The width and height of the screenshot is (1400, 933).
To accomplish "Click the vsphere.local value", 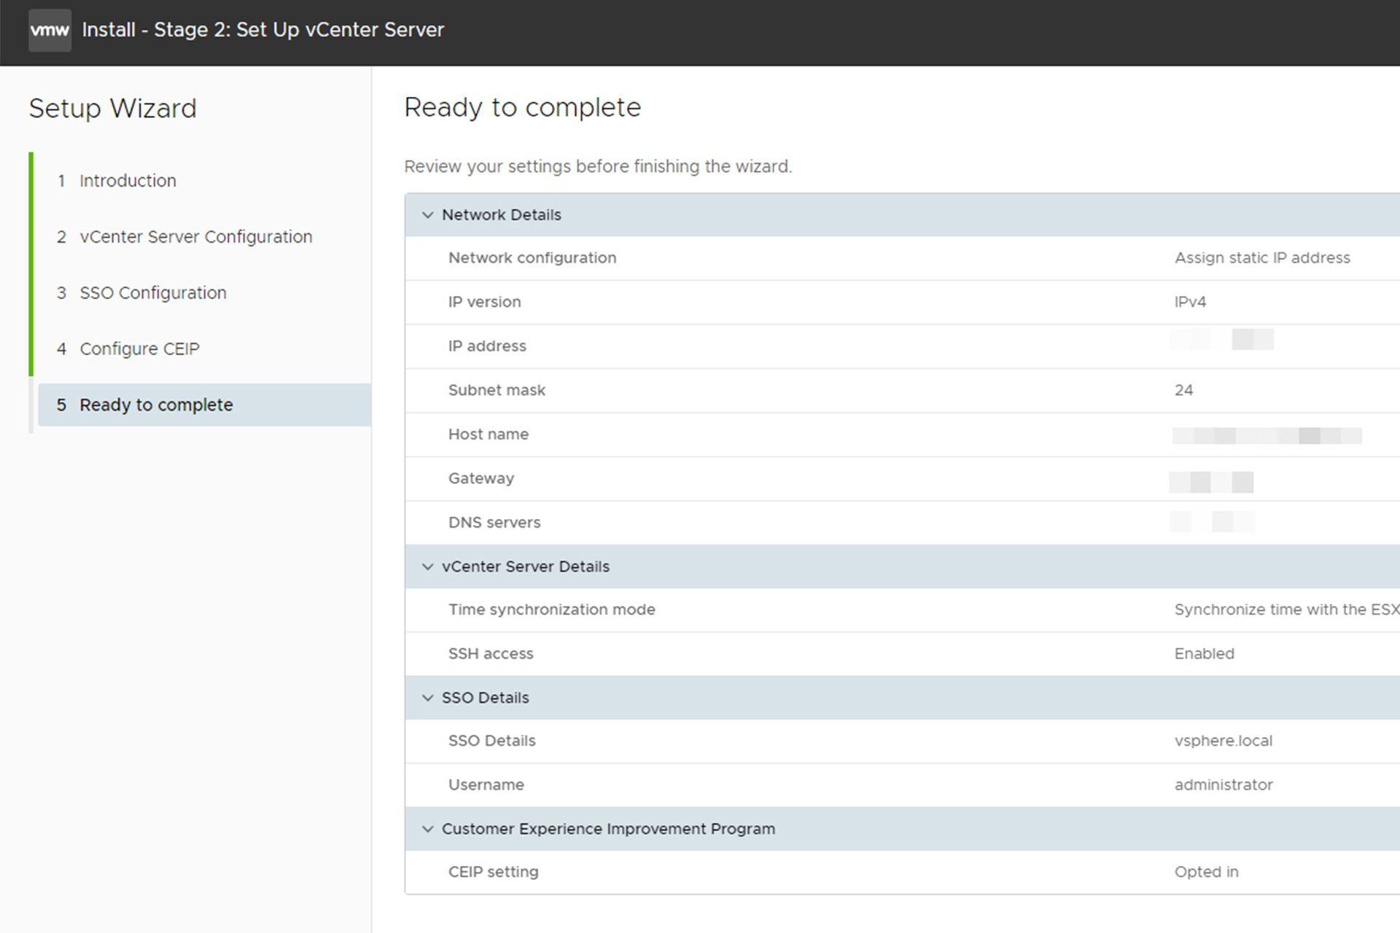I will tap(1223, 741).
